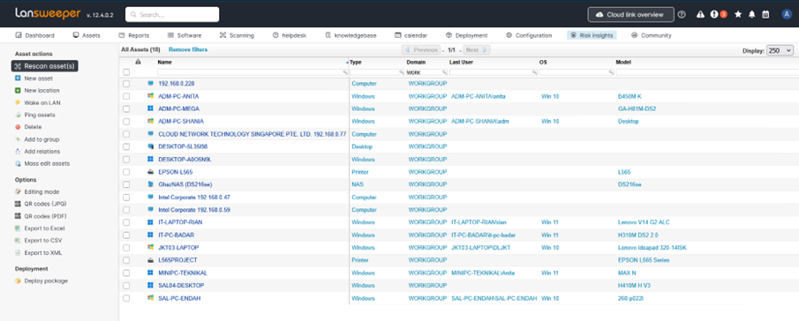This screenshot has width=799, height=321.
Task: Go to Next page button
Action: point(477,50)
